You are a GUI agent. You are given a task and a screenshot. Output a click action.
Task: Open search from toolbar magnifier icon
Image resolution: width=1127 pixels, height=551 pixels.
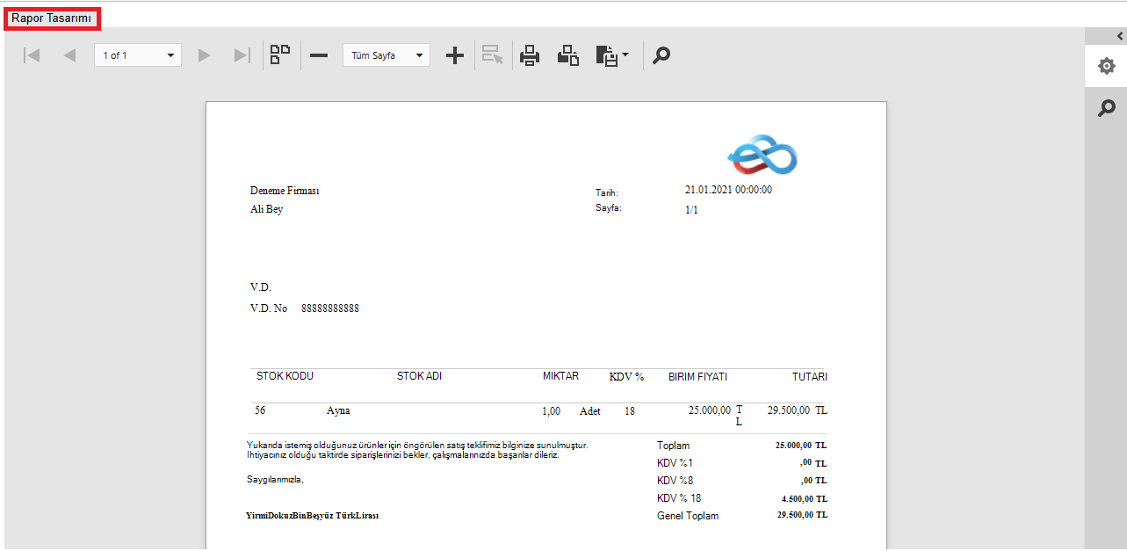[x=661, y=55]
